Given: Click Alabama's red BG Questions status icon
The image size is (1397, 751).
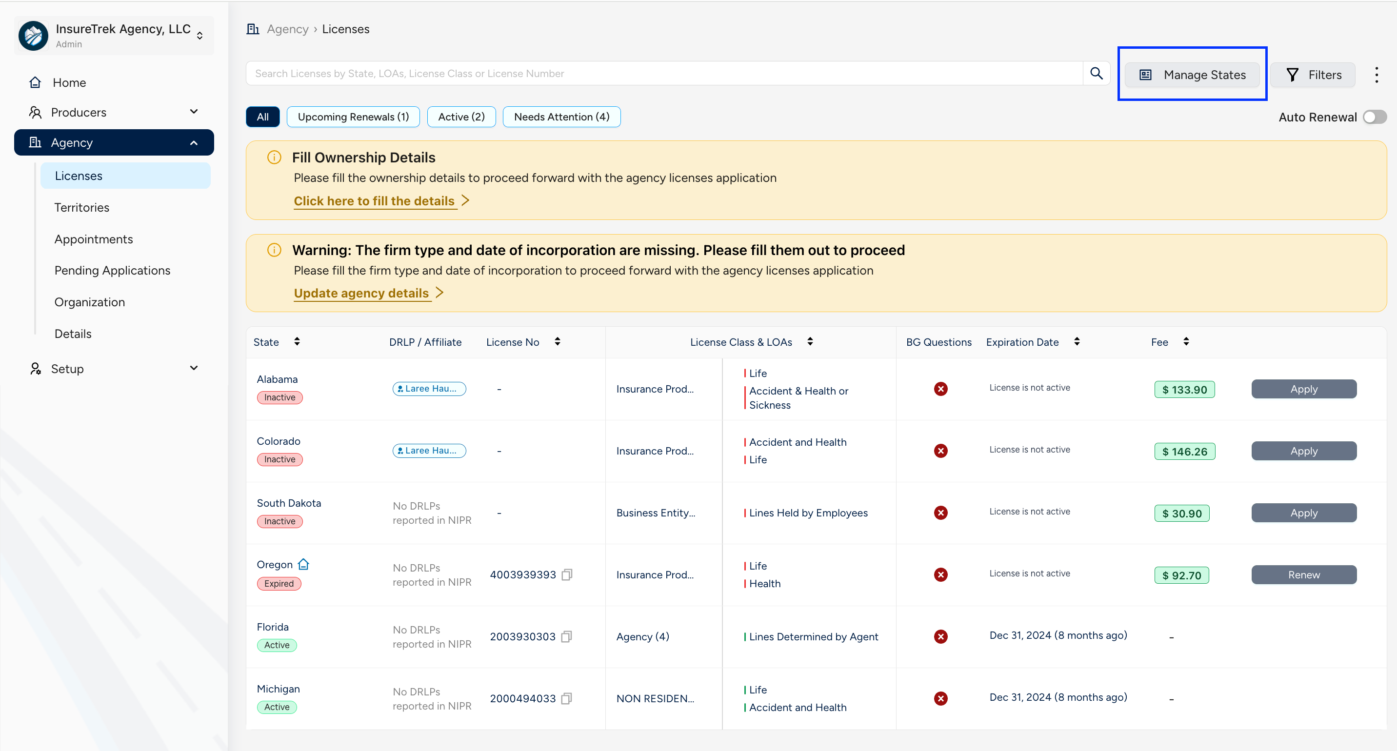Looking at the screenshot, I should point(940,389).
